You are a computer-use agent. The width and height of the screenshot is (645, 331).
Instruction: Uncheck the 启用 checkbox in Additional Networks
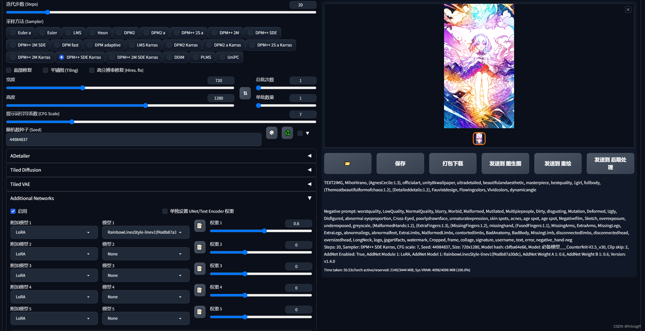coord(13,211)
